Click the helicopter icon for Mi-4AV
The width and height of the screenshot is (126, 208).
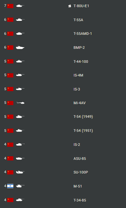[21, 103]
